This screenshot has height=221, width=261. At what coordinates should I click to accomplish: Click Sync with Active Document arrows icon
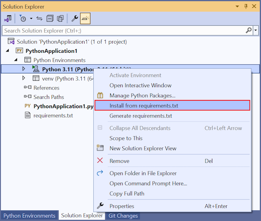pos(39,18)
